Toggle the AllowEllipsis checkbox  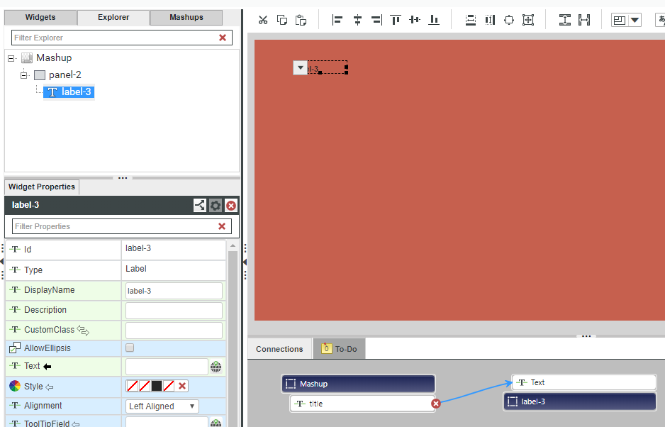(x=130, y=348)
